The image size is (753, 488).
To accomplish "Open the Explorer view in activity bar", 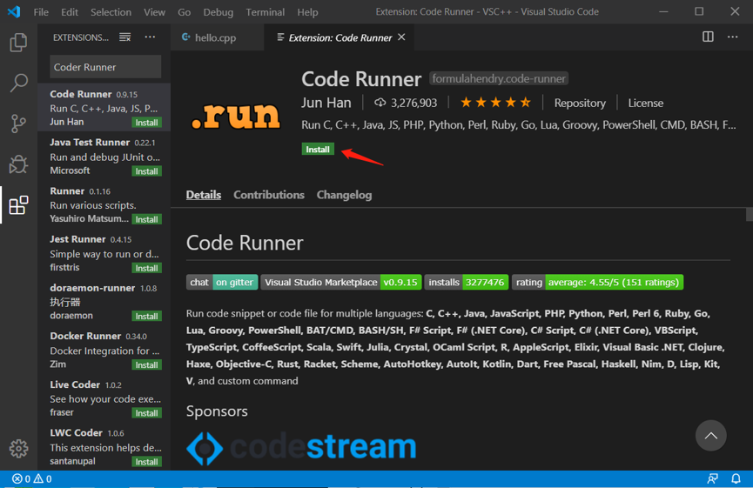I will 18,43.
